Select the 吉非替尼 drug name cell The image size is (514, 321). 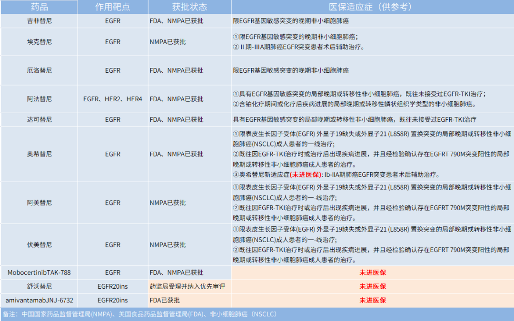(40, 21)
